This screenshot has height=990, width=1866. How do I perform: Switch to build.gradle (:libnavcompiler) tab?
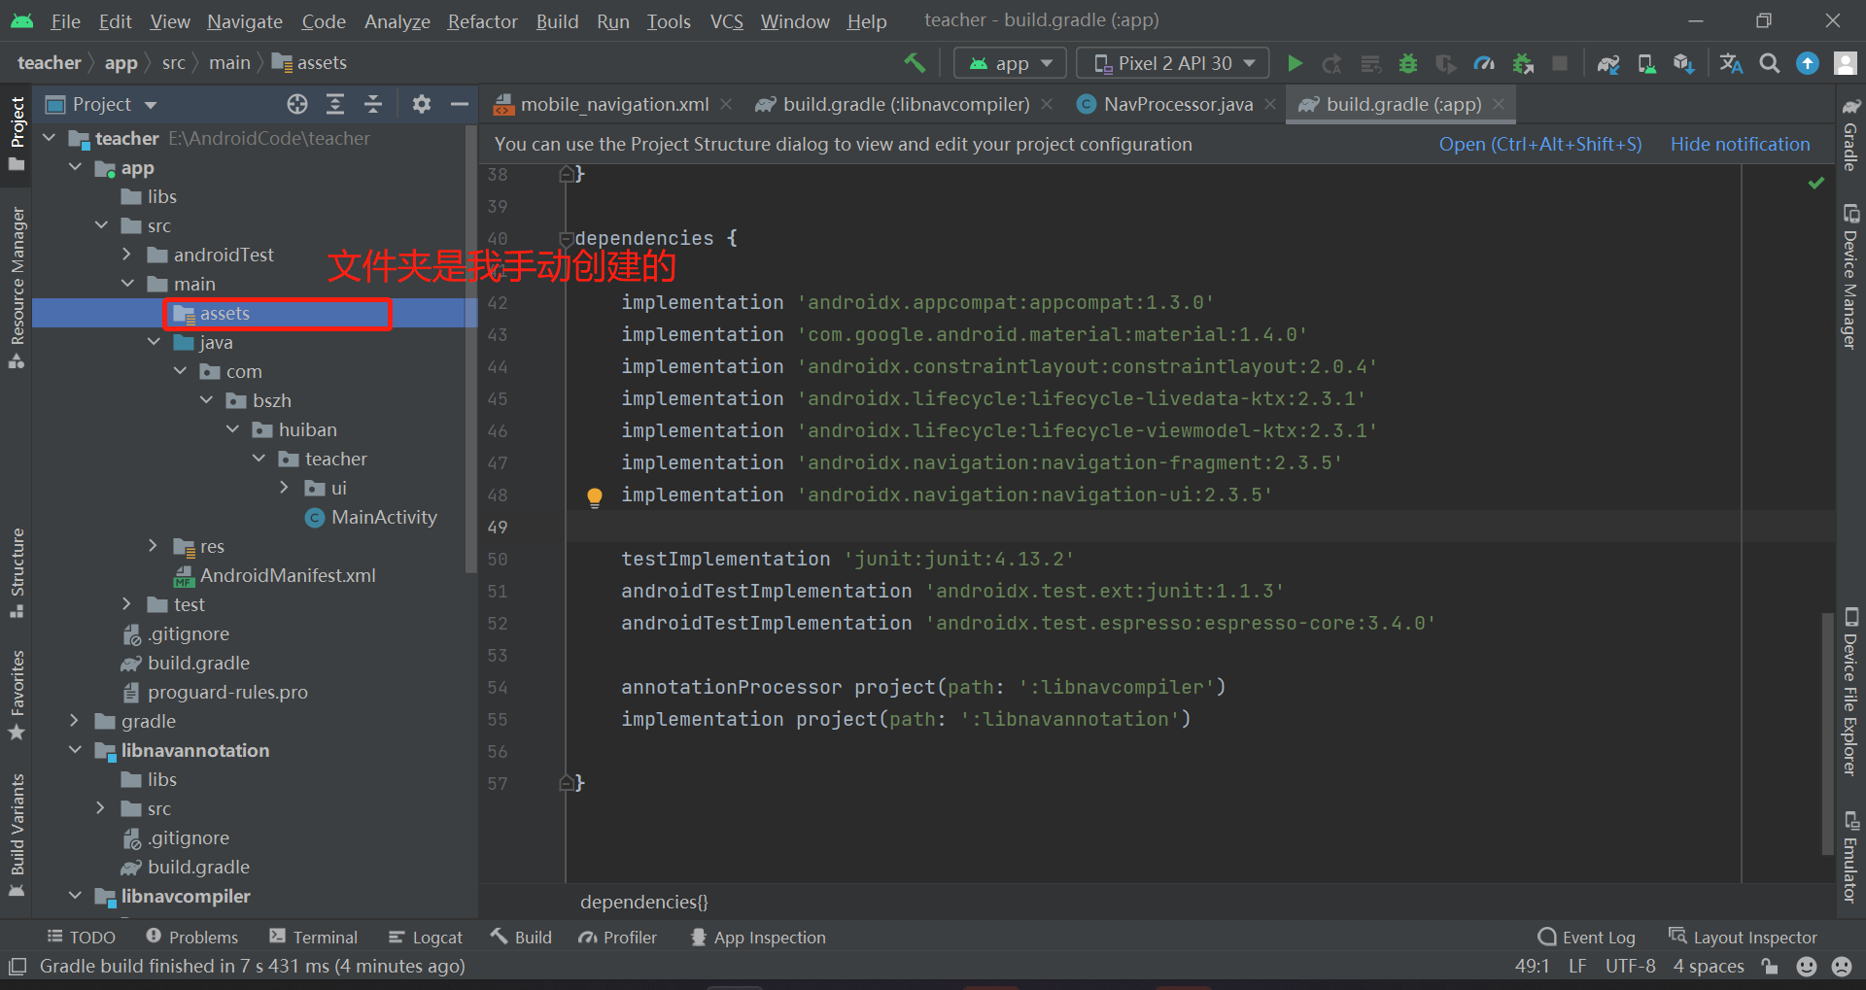point(904,104)
